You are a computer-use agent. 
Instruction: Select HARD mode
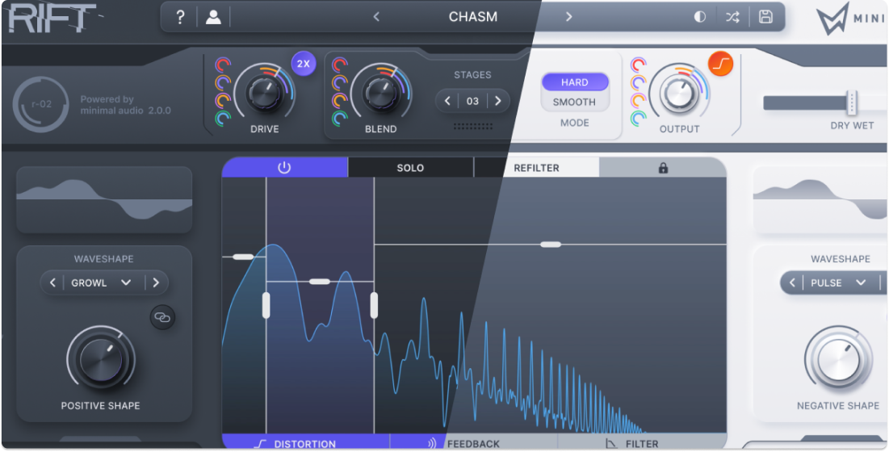coord(574,82)
